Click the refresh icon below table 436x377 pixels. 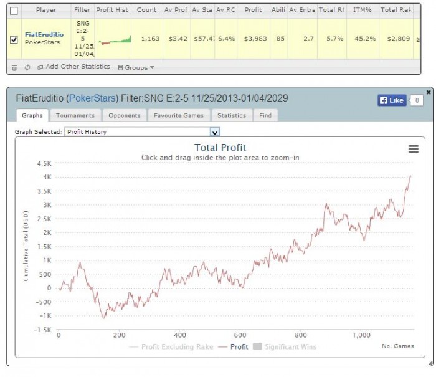pos(27,67)
